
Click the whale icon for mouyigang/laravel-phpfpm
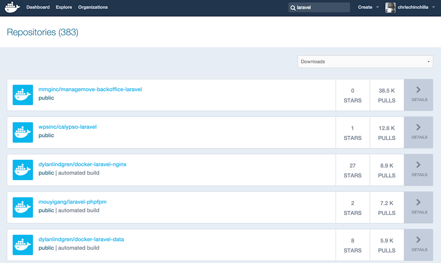(x=23, y=207)
